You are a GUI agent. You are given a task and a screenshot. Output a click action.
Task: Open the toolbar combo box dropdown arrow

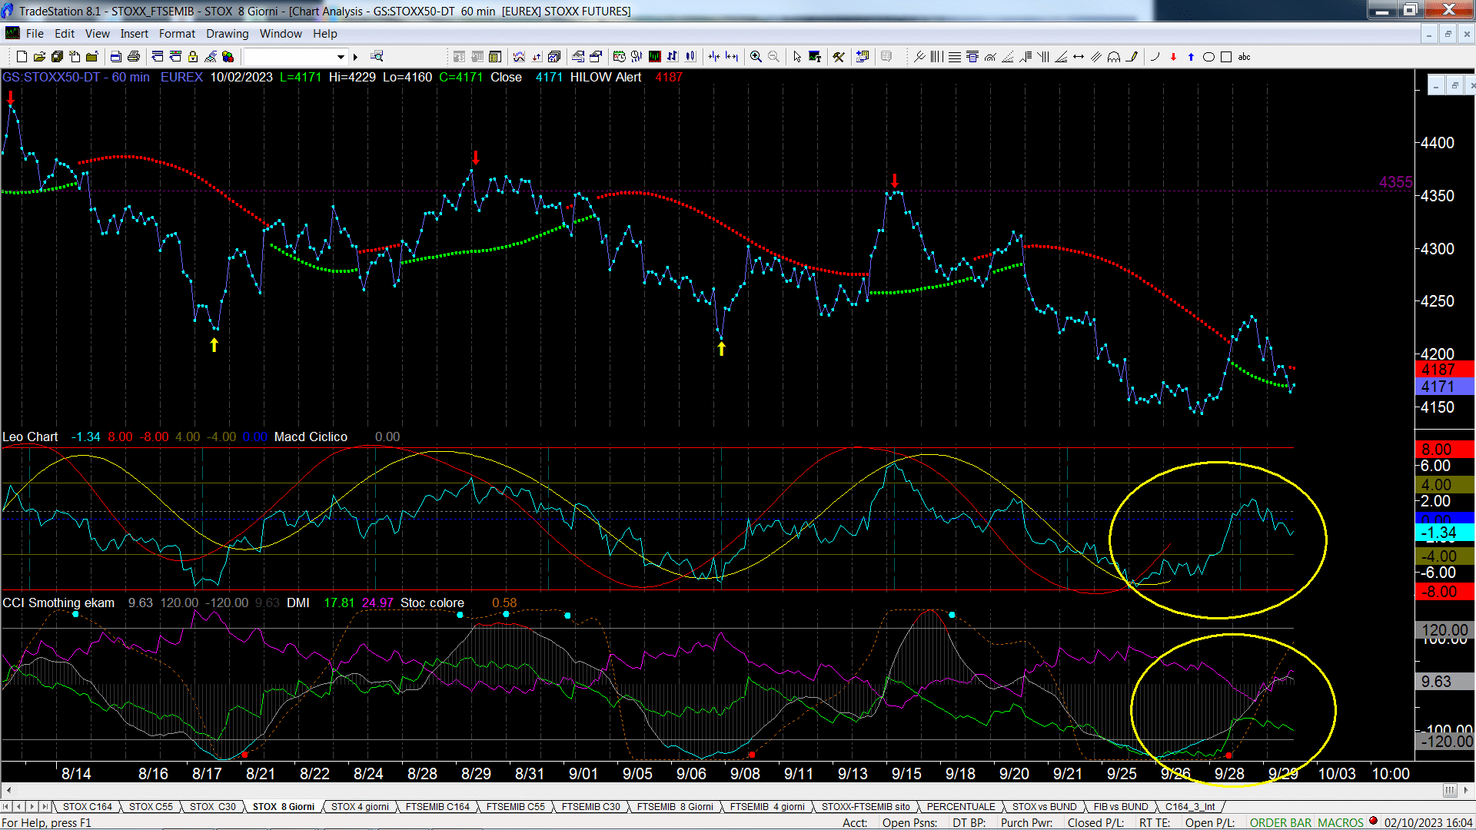coord(341,57)
